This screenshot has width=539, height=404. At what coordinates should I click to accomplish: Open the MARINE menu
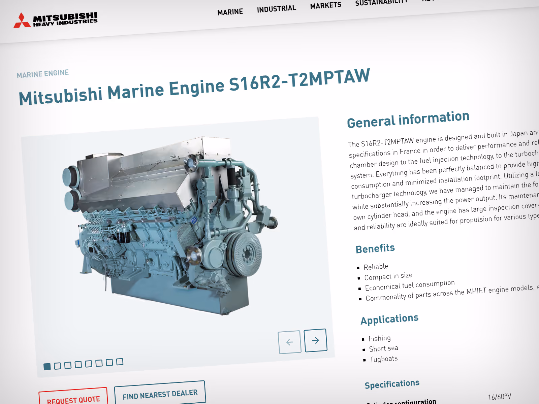tap(230, 12)
